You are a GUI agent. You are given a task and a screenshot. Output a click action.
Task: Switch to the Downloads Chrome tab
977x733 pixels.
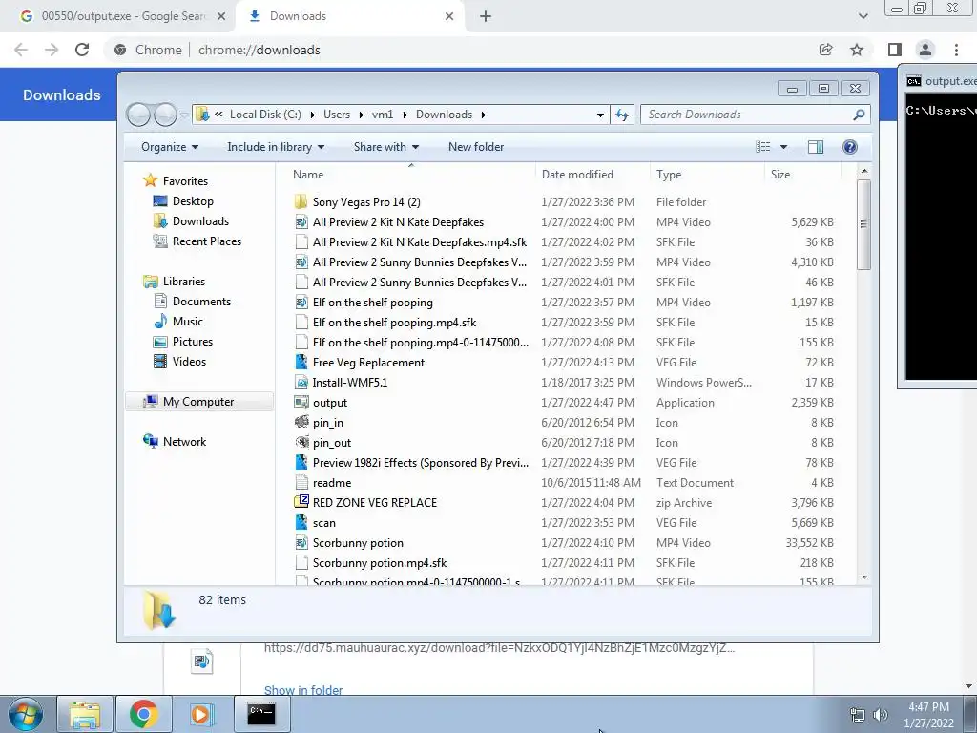[x=350, y=16]
